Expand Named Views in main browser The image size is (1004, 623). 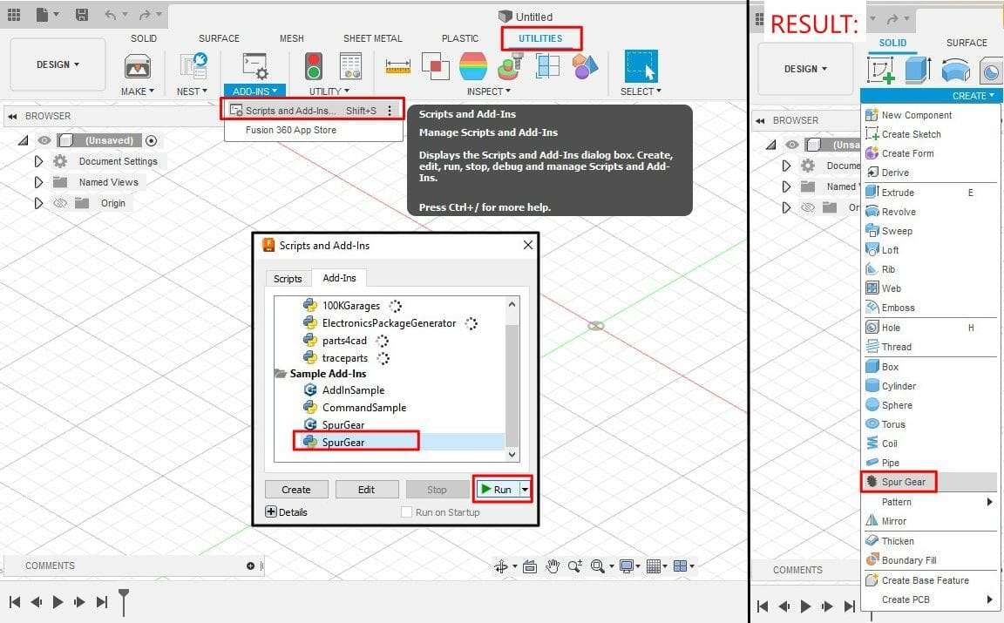point(38,182)
